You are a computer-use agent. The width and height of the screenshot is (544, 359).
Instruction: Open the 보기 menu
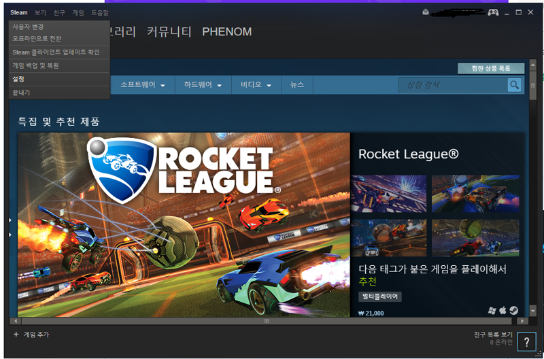(40, 13)
